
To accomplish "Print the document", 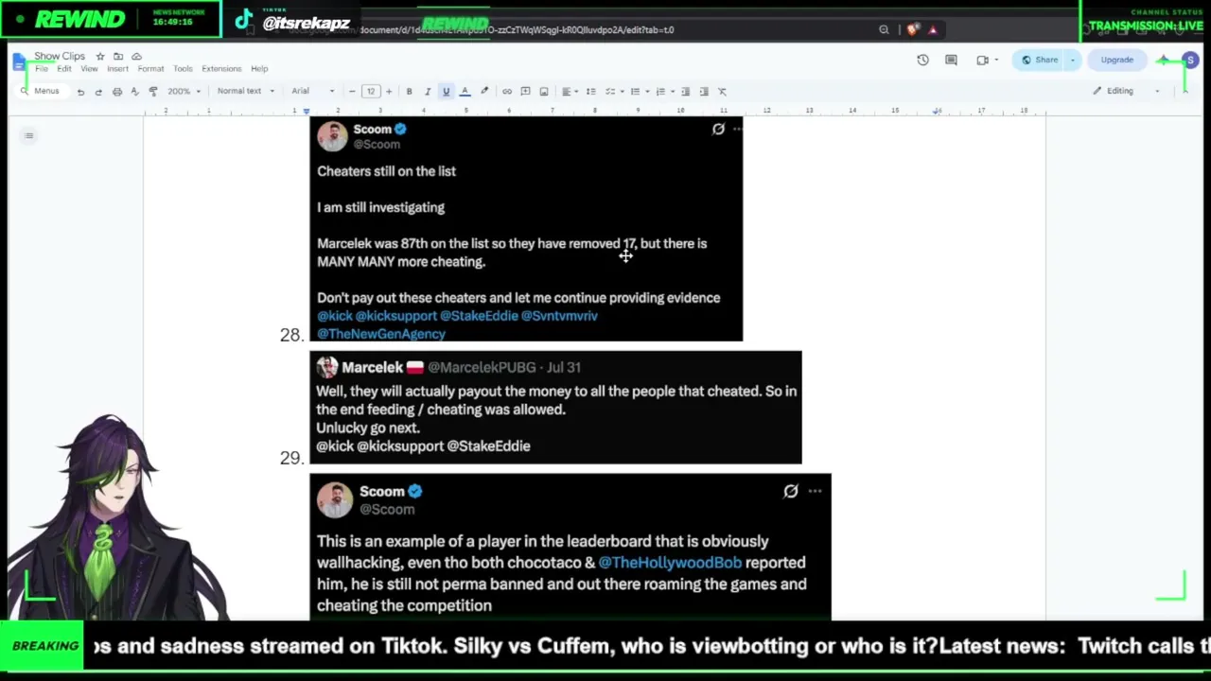I will click(117, 92).
